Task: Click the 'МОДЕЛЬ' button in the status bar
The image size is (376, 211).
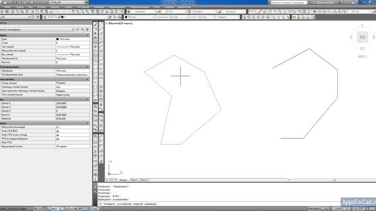Action: click(x=314, y=209)
